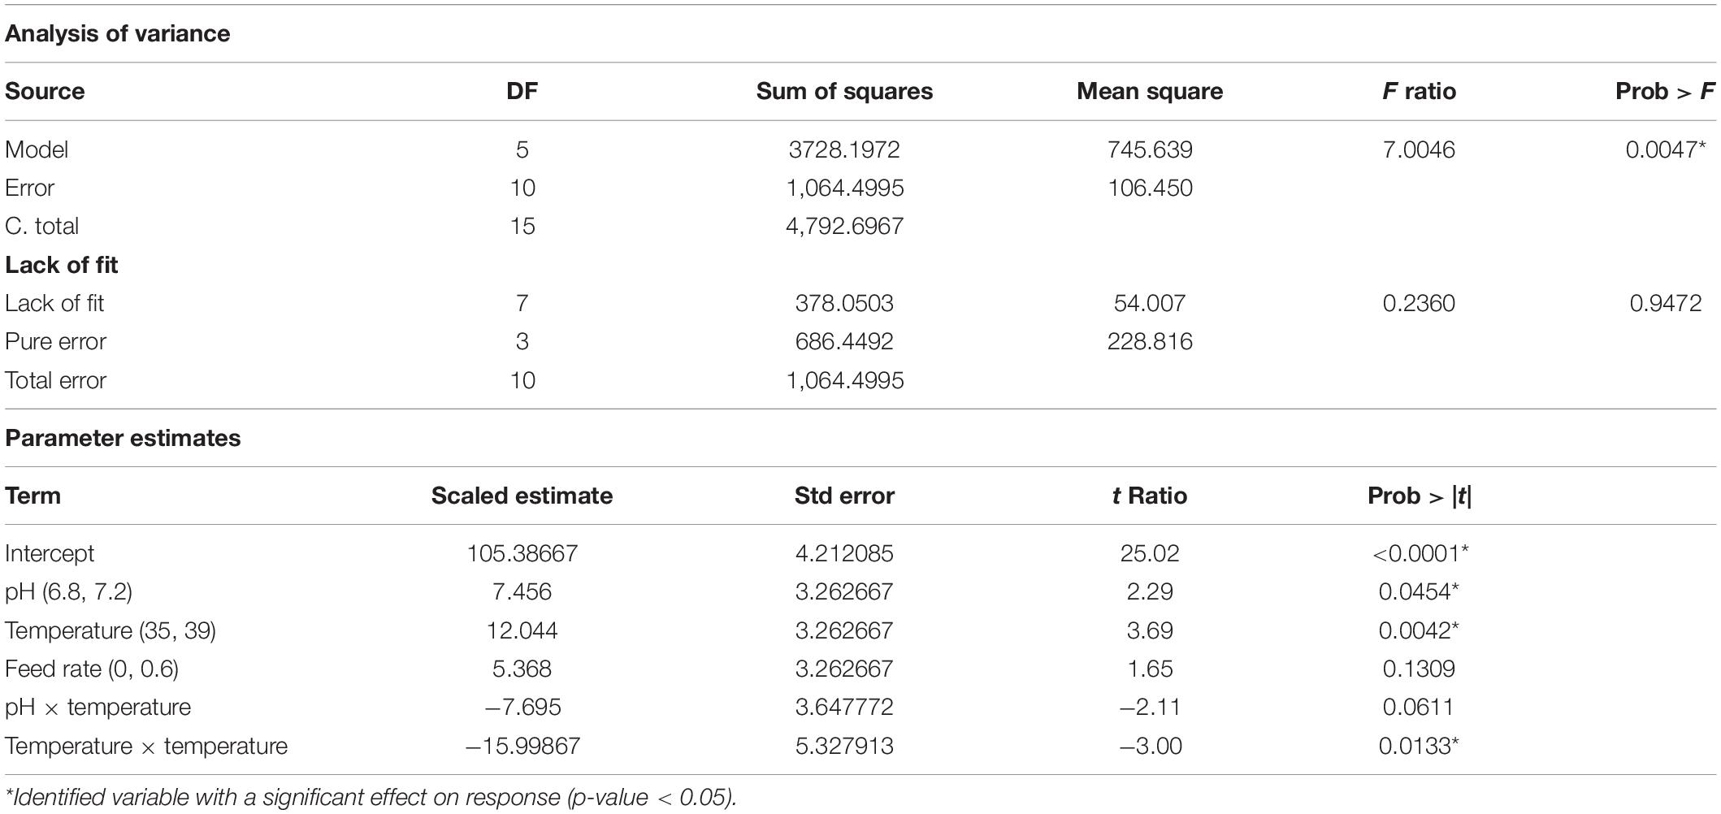Select the 'Temperature × temperature' term
The height and width of the screenshot is (814, 1721).
(146, 746)
